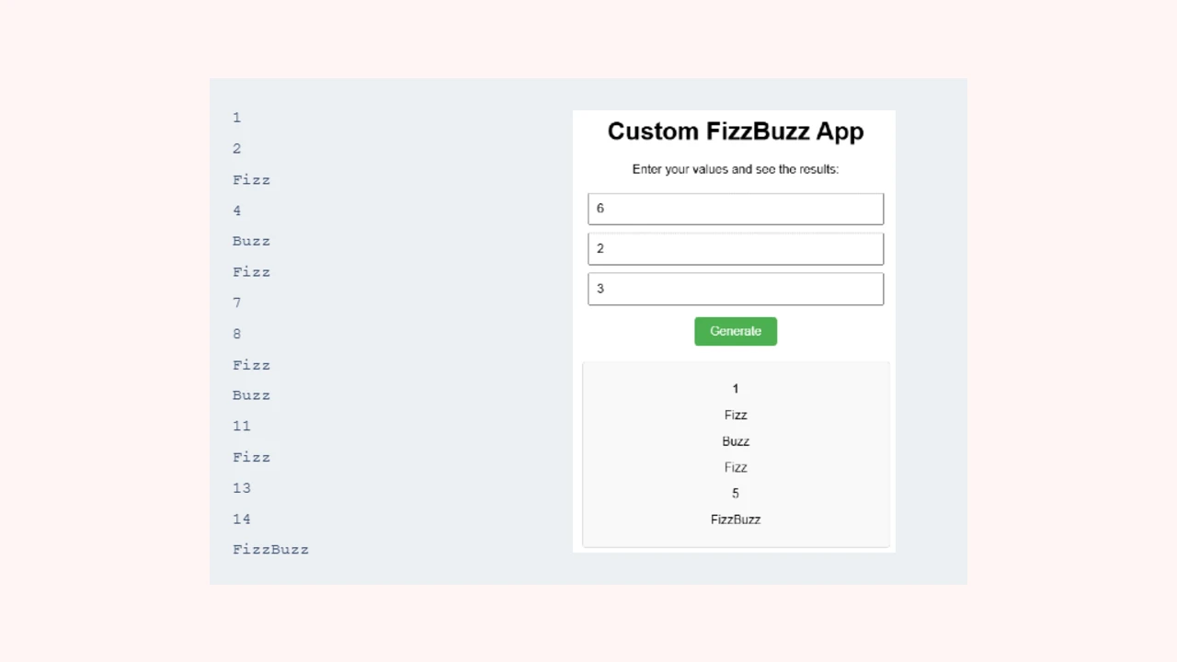
Task: Click the number 13 in the left column
Action: click(241, 487)
